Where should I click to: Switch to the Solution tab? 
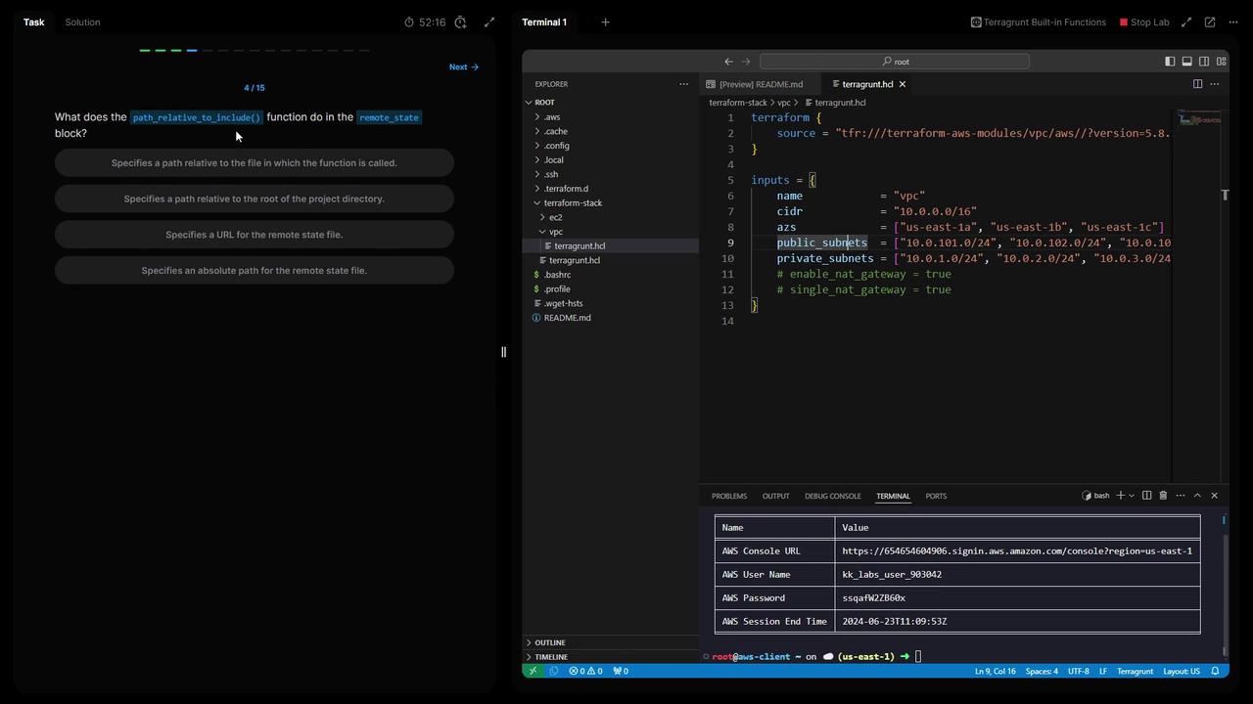82,22
